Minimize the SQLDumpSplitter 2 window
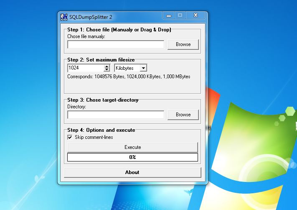 pos(169,15)
